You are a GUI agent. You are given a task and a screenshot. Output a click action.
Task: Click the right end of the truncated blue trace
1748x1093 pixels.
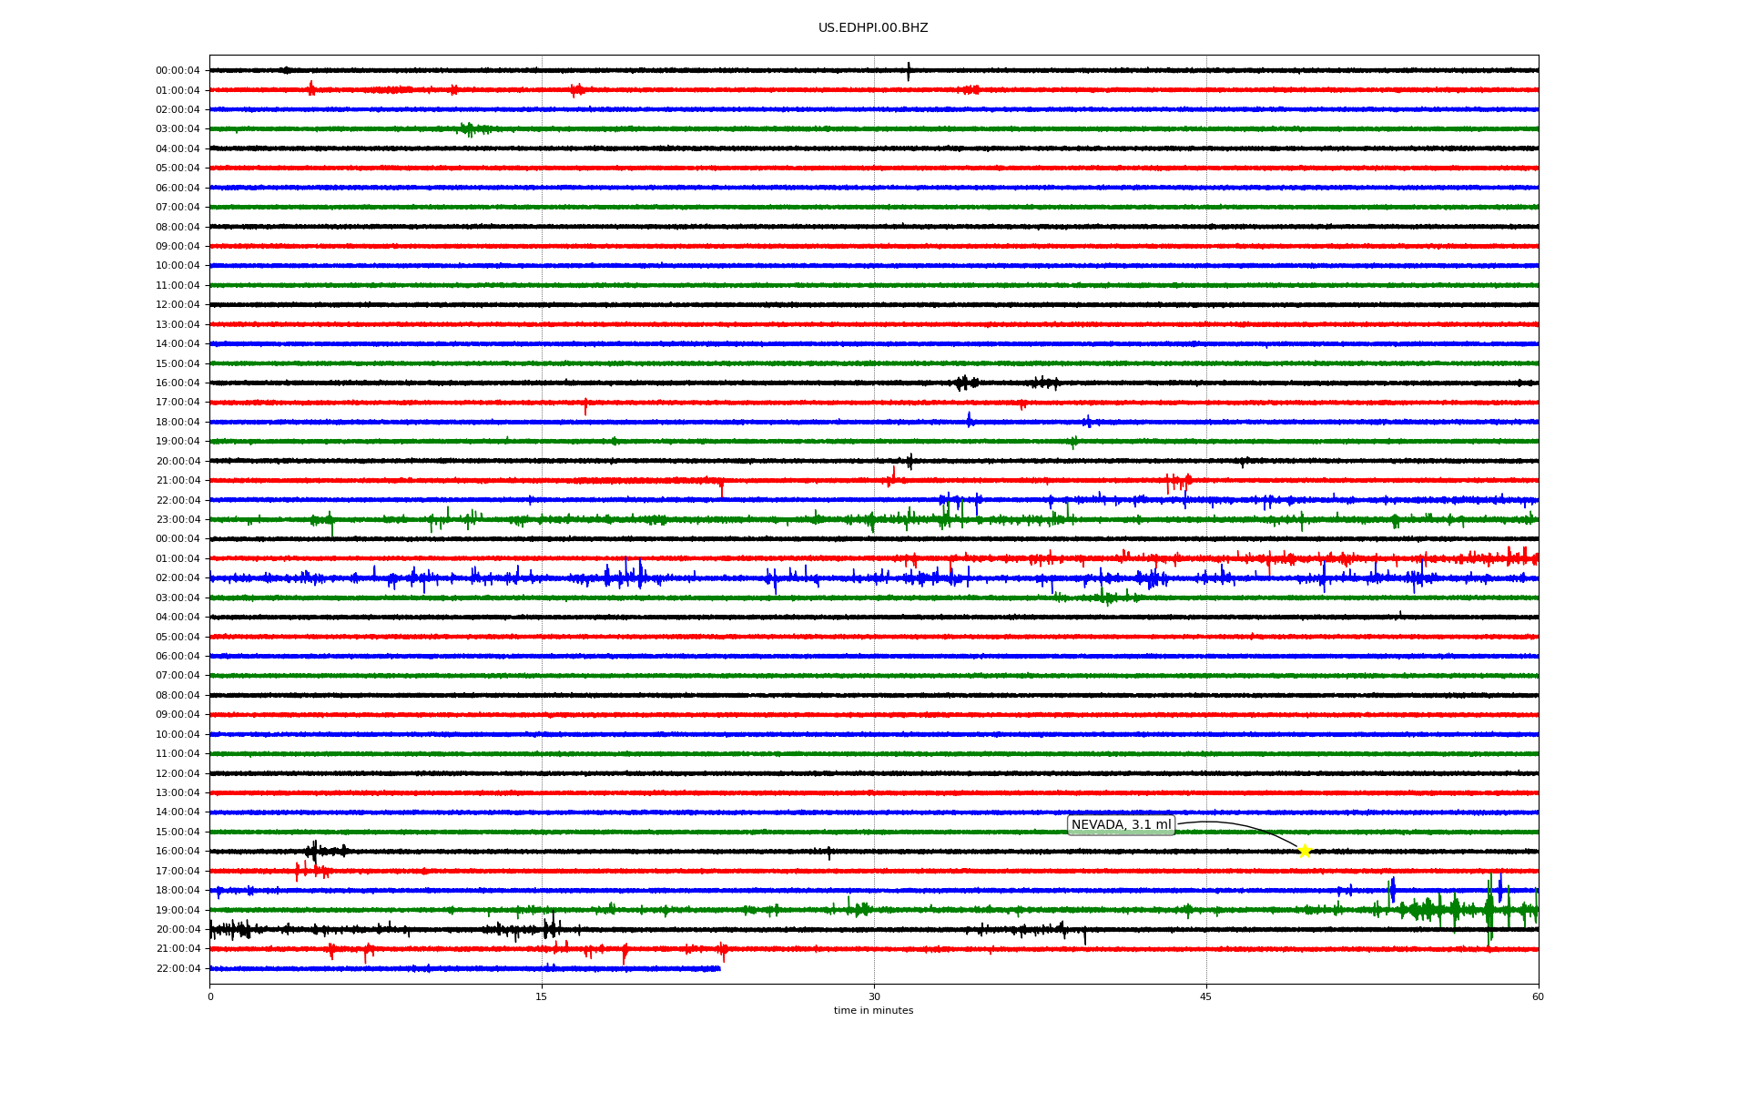pyautogui.click(x=719, y=968)
